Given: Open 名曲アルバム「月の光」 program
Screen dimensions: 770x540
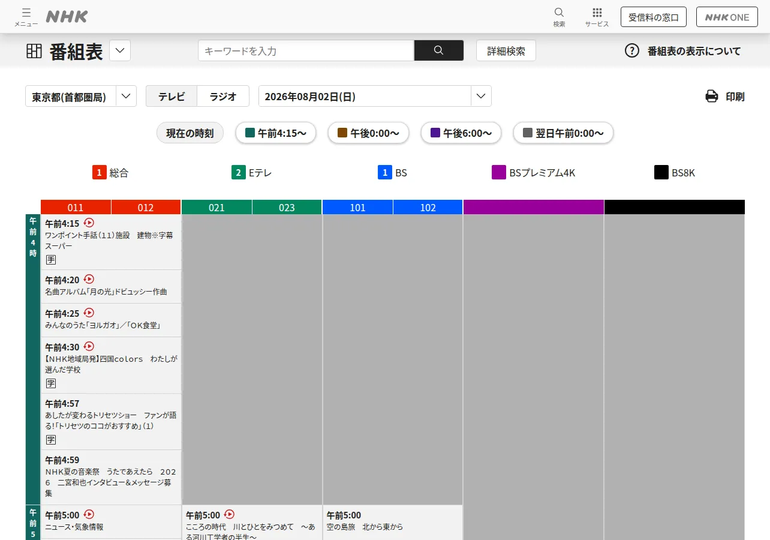Looking at the screenshot, I should pos(111,287).
